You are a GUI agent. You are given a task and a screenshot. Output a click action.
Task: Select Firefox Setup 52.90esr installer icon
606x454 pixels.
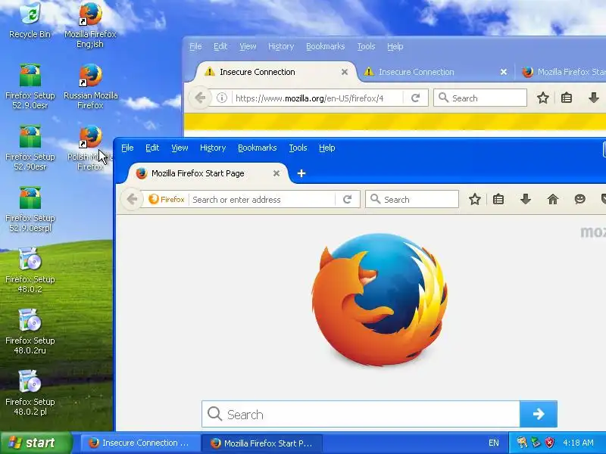point(30,148)
